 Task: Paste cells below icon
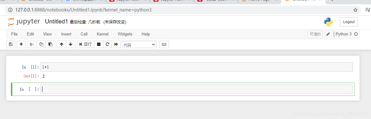51,44
